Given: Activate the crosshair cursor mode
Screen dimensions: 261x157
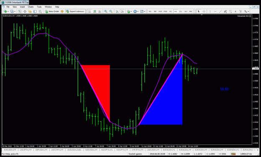Looking at the screenshot, I should pyautogui.click(x=204, y=11).
